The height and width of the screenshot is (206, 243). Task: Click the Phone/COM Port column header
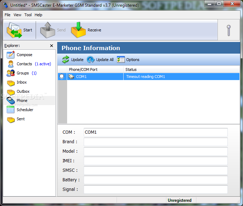(95, 69)
